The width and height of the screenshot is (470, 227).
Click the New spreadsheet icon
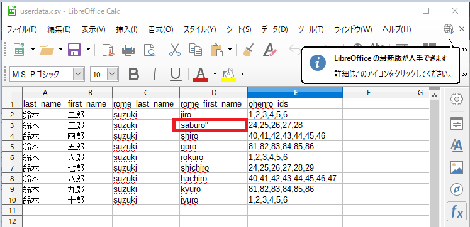tap(20, 50)
